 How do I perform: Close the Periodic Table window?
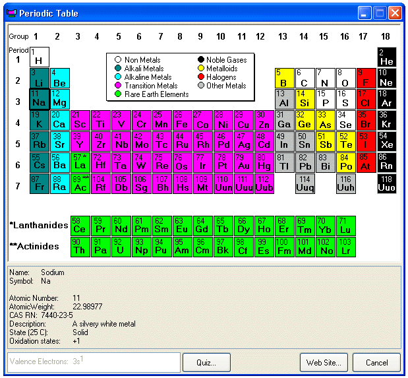pos(395,13)
